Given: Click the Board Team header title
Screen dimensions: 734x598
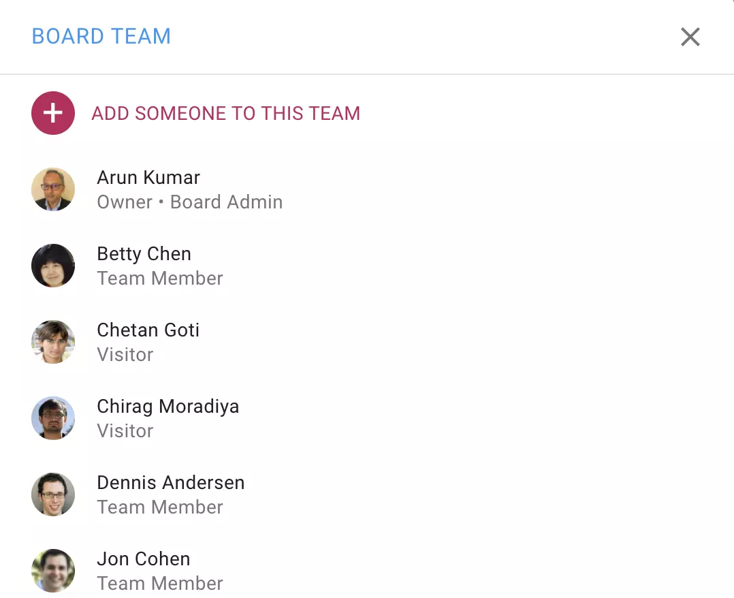Looking at the screenshot, I should coord(101,36).
